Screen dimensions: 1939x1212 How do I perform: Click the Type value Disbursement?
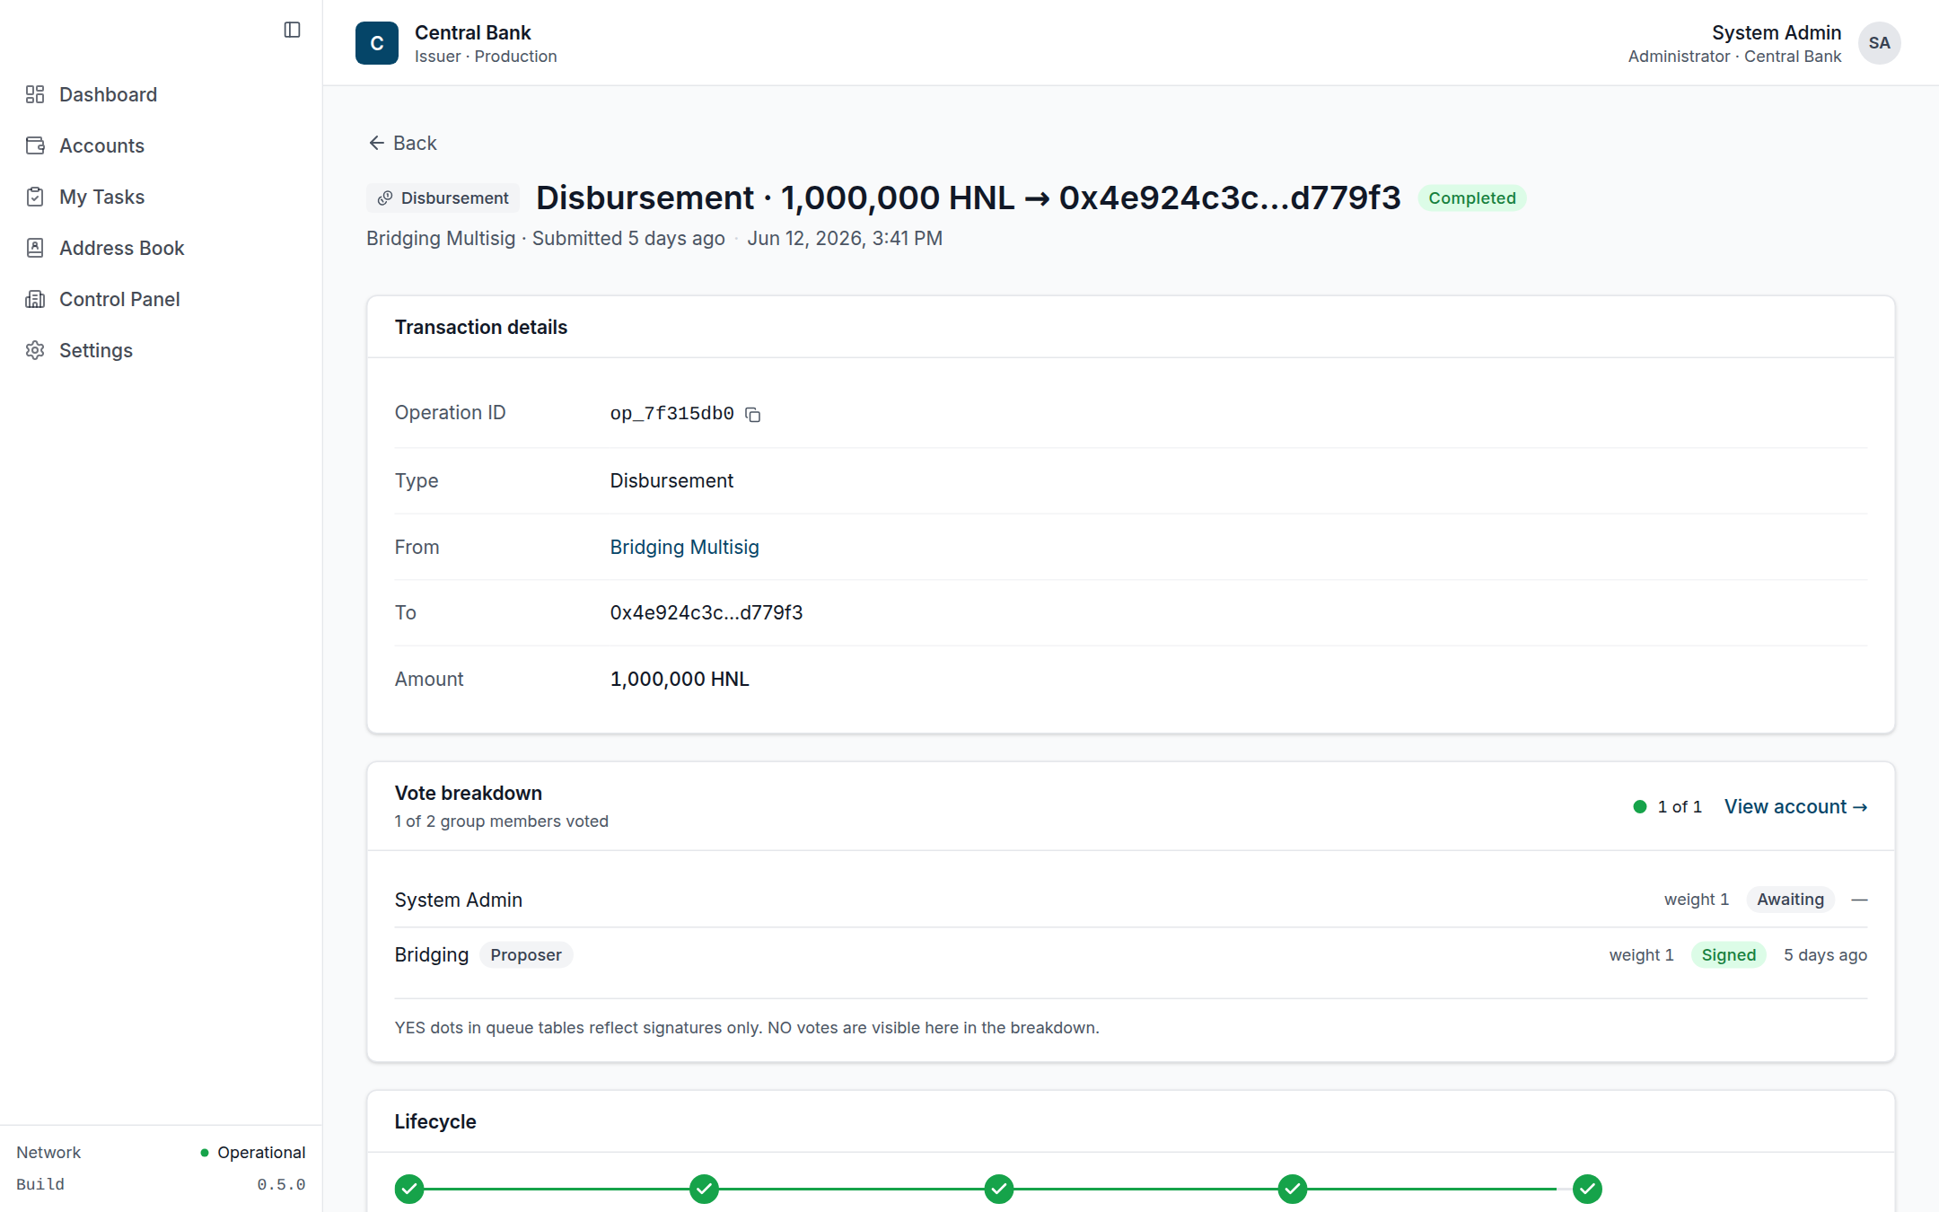(x=671, y=480)
